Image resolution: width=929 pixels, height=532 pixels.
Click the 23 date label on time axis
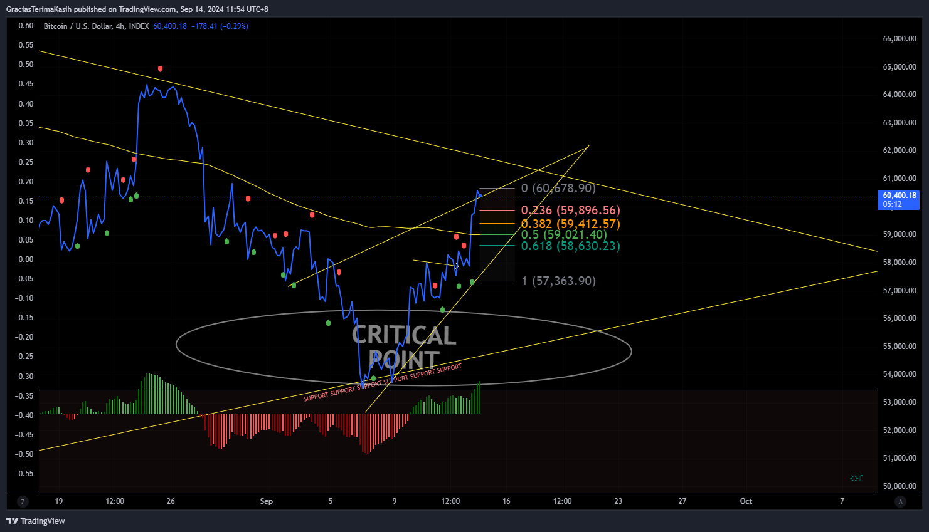coord(618,501)
